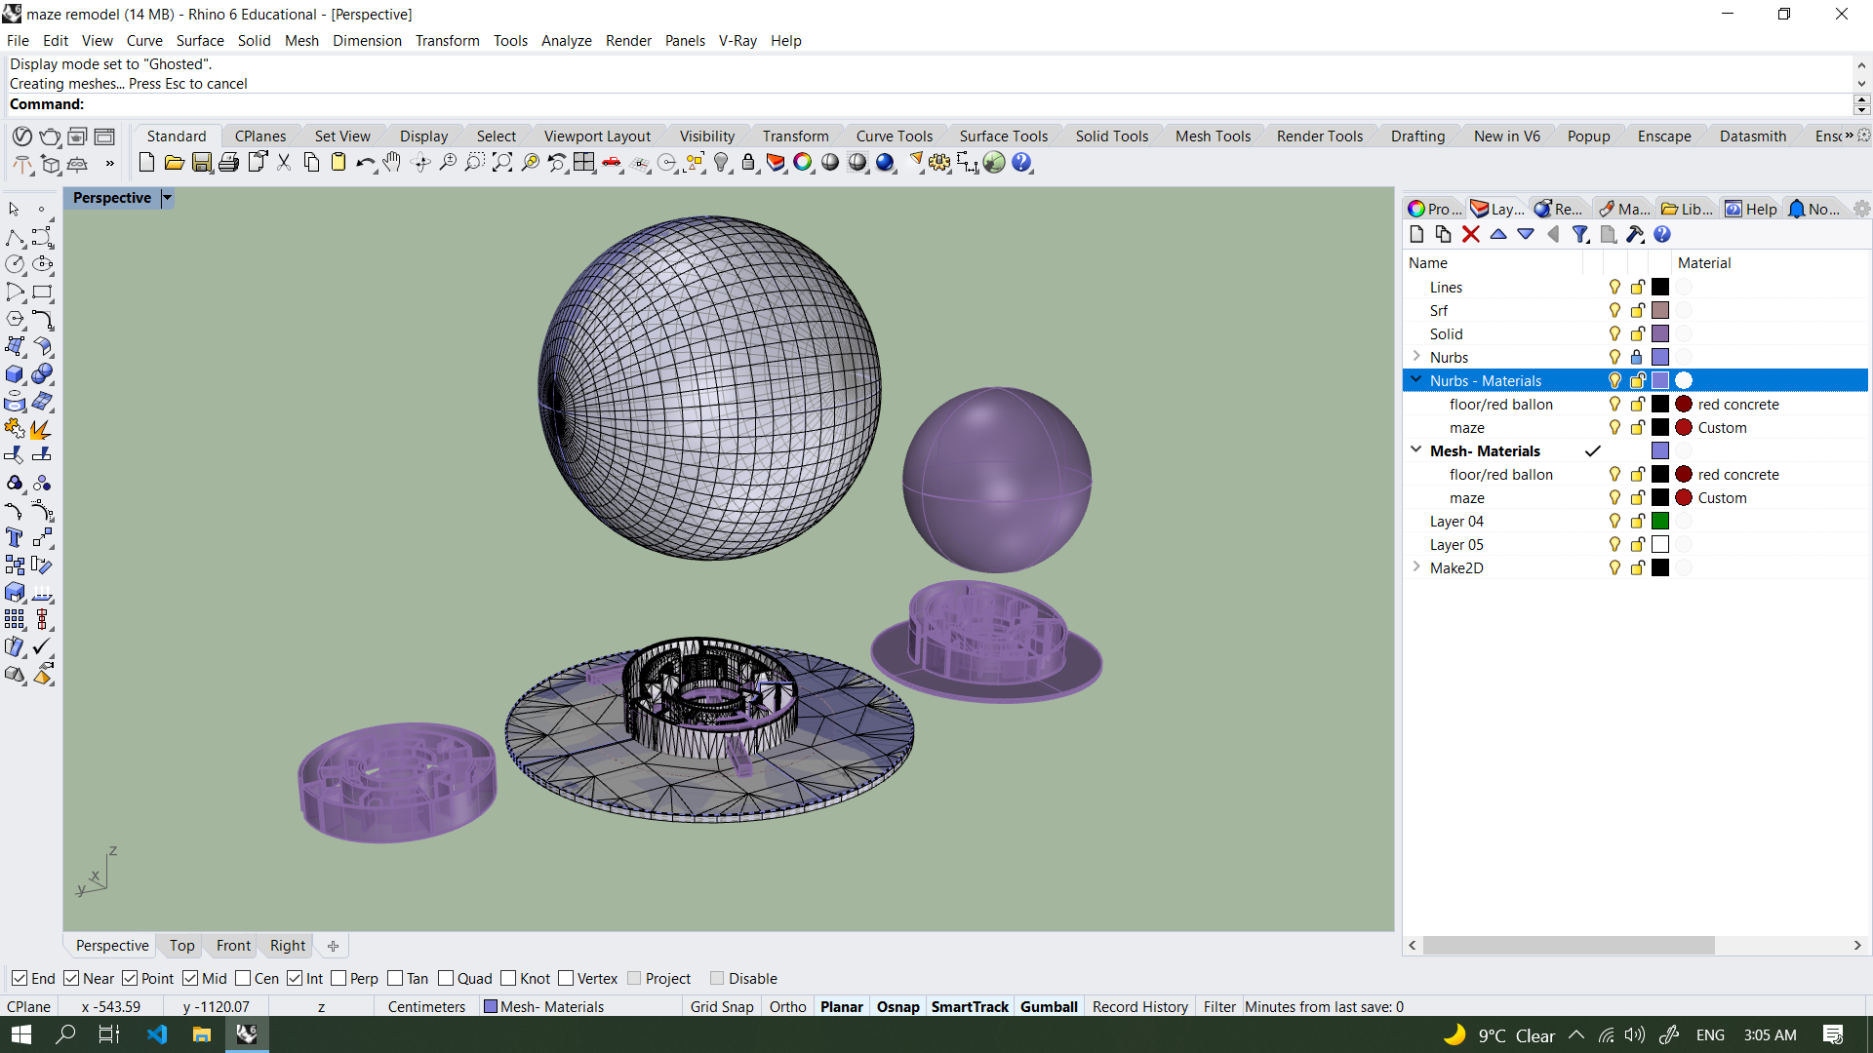Hide the Layer 04 lightbulb

click(x=1614, y=522)
